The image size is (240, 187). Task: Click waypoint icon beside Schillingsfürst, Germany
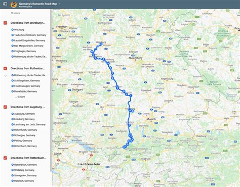click(x=13, y=81)
